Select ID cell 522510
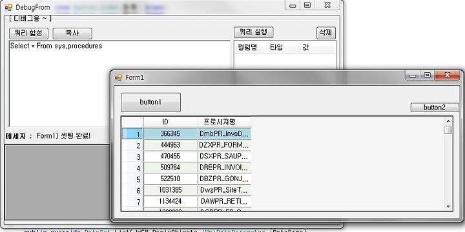 [170, 179]
